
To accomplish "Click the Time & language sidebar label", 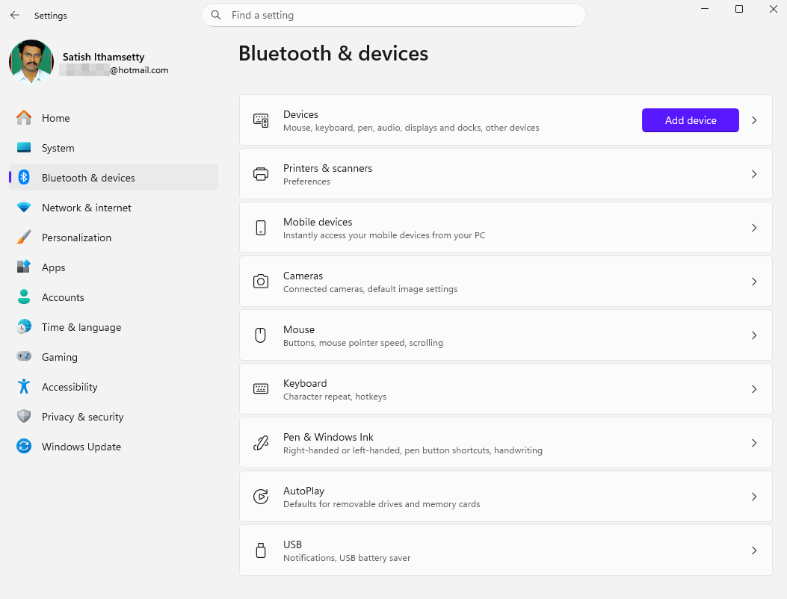I will tap(81, 327).
